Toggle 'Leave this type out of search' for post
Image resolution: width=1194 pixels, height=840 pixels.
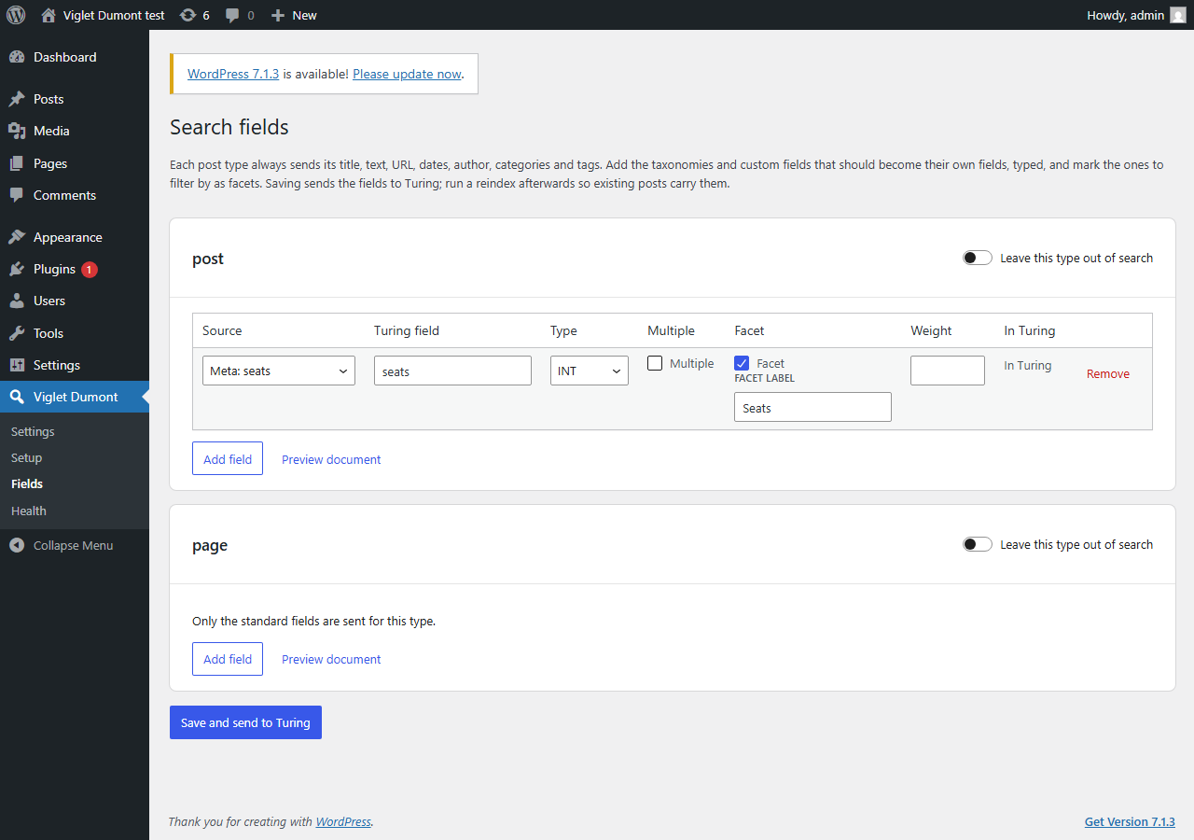[978, 258]
